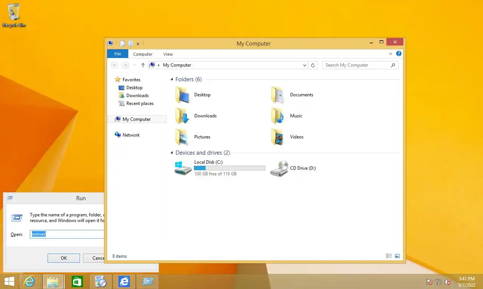Click OK in the Run dialog

coord(64,258)
